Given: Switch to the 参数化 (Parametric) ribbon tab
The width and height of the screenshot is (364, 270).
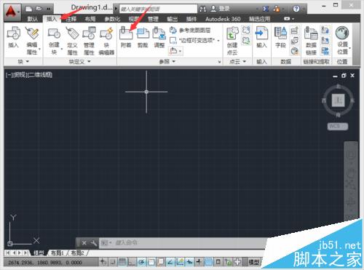Looking at the screenshot, I should click(112, 19).
